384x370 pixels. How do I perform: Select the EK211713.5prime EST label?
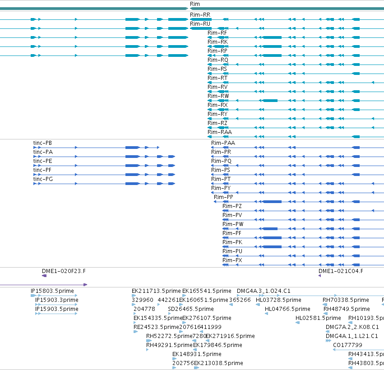(x=156, y=291)
